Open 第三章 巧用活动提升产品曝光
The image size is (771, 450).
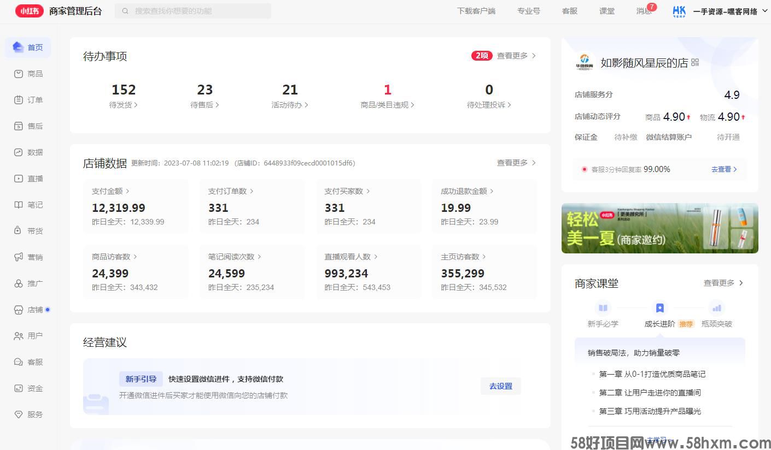coord(650,411)
